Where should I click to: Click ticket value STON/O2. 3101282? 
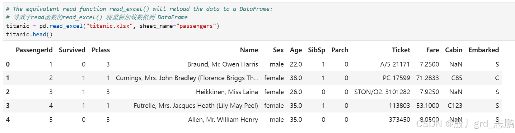pyautogui.click(x=382, y=92)
